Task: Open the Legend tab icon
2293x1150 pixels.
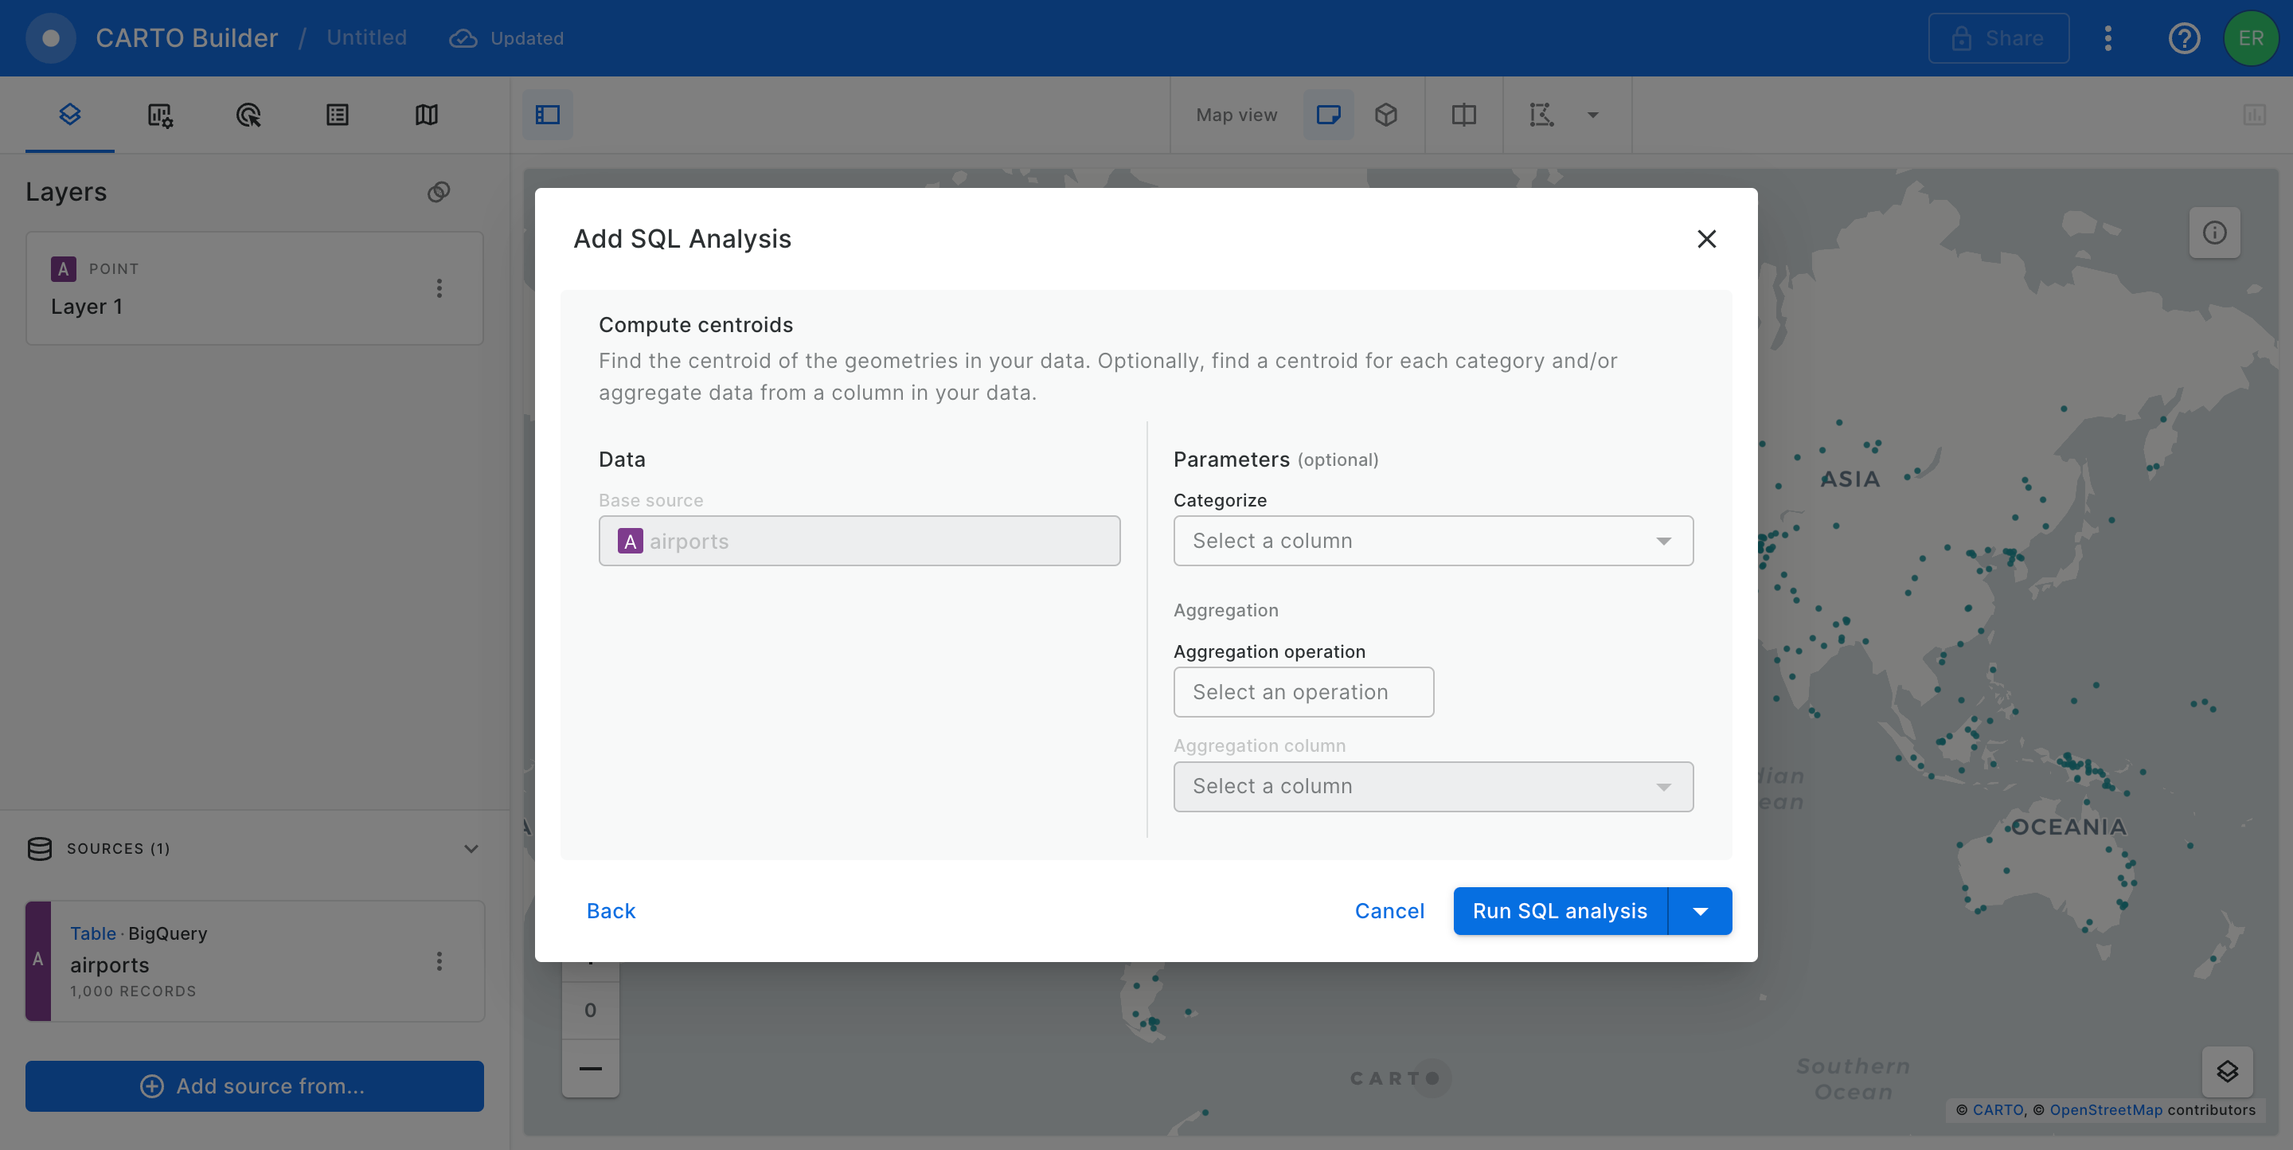Action: point(338,115)
